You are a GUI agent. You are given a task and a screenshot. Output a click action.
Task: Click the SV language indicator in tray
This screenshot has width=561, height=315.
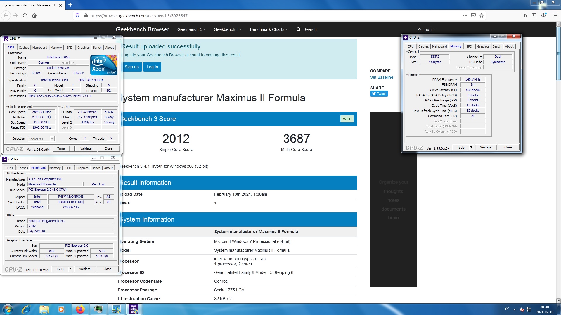(x=506, y=309)
